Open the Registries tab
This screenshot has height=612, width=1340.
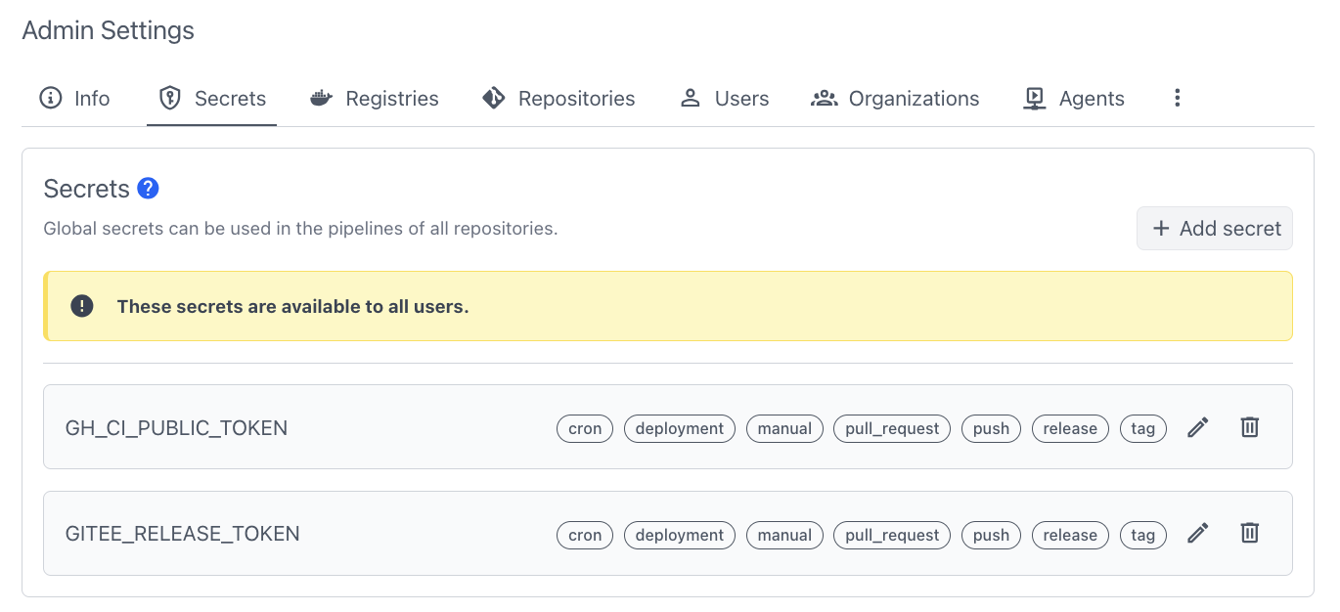[x=374, y=98]
